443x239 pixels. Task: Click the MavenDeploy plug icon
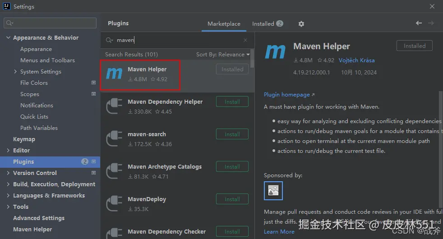[114, 204]
